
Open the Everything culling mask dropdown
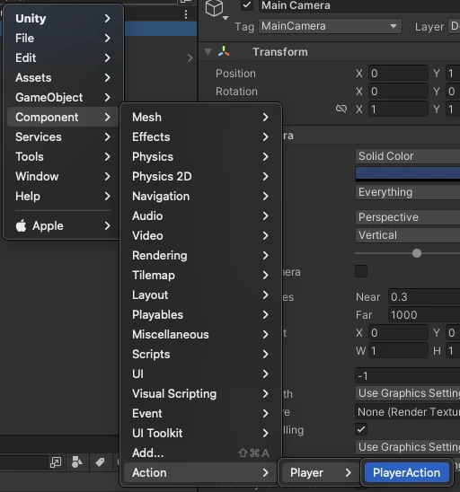[x=408, y=192]
